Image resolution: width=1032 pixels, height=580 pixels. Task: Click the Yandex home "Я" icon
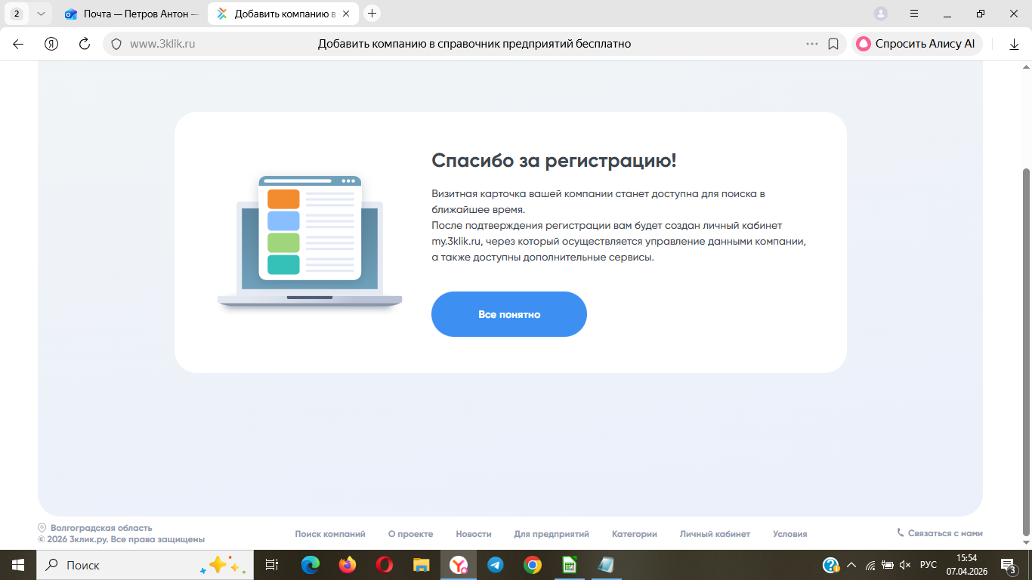coord(51,44)
